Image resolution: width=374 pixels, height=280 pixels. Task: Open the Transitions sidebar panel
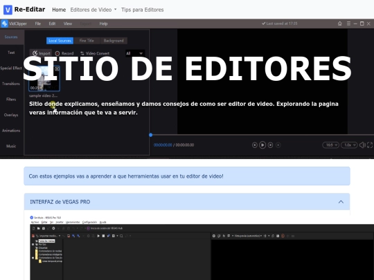(x=11, y=84)
